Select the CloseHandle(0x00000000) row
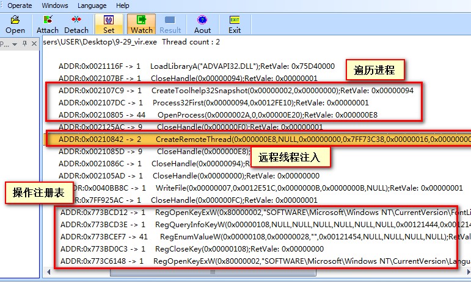471x282 pixels. coord(189,176)
